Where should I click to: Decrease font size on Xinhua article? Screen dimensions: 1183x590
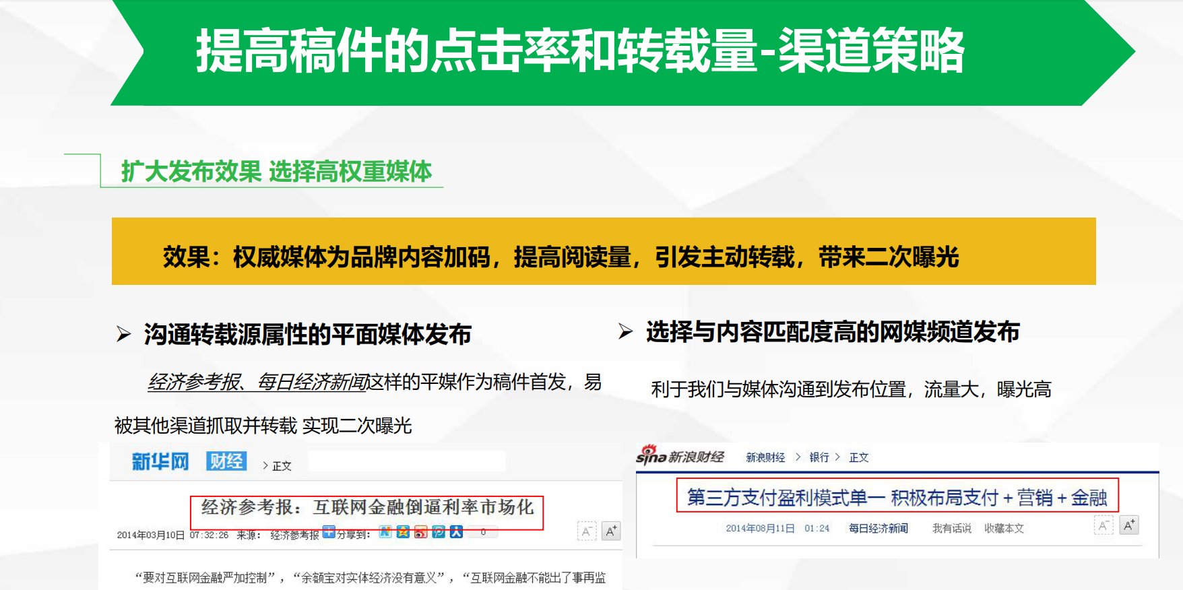(x=587, y=531)
